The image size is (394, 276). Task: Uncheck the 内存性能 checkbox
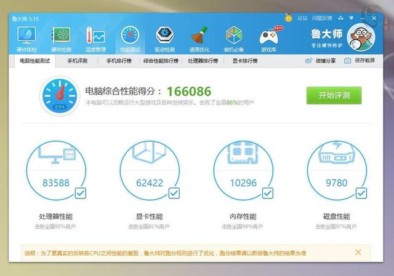pyautogui.click(x=268, y=193)
